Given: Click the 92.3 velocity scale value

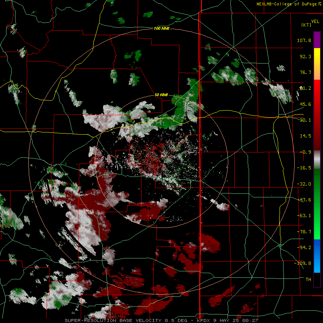Looking at the screenshot, I should point(305,56).
